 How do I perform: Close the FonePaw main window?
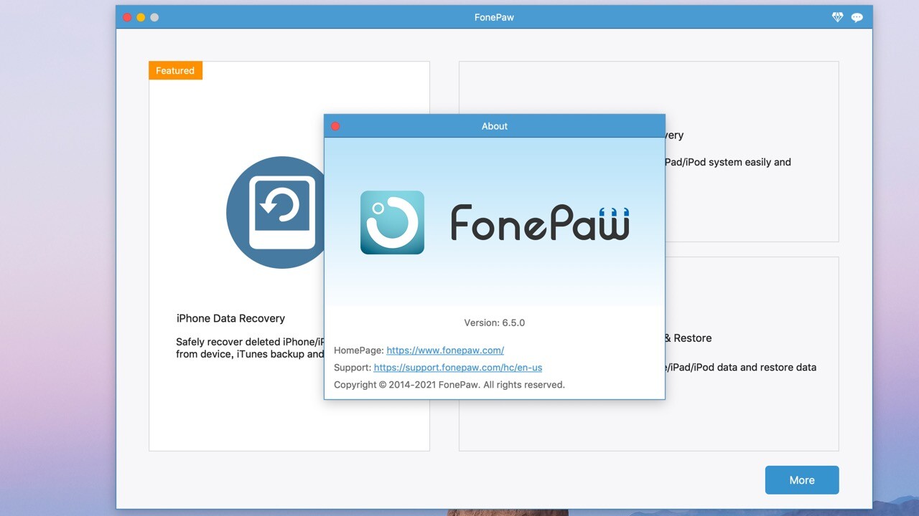[x=127, y=17]
